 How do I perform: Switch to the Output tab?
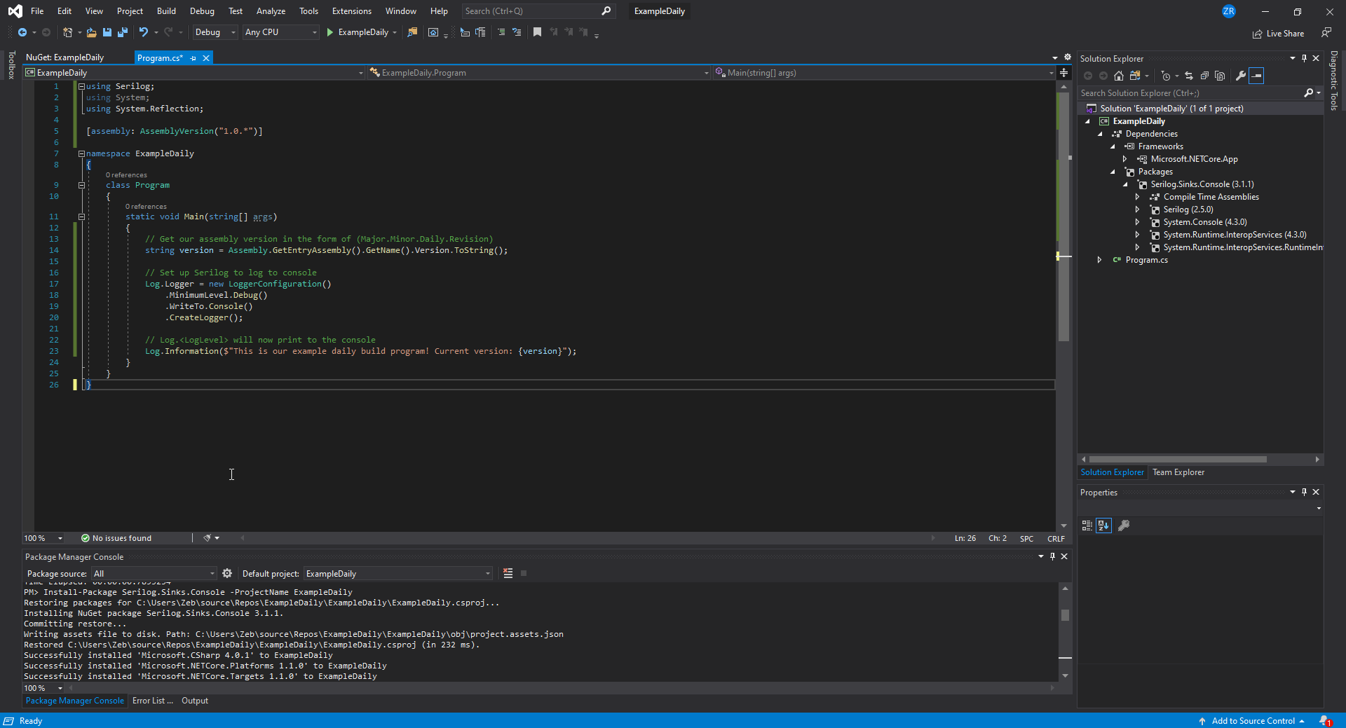(195, 701)
